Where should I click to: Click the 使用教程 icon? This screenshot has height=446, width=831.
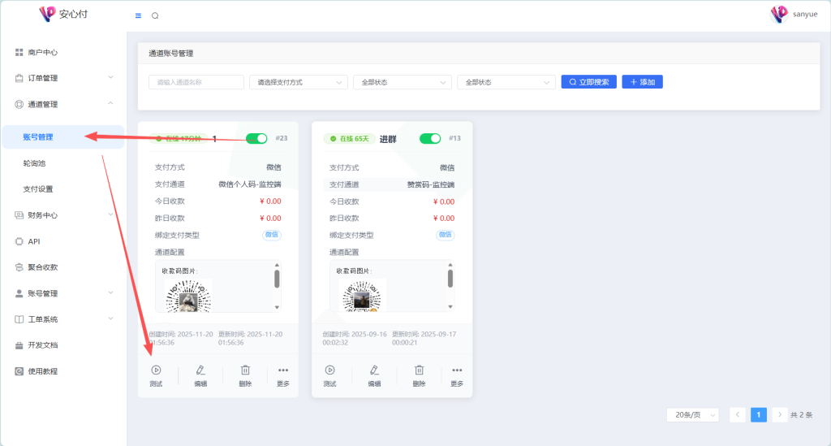pos(19,371)
